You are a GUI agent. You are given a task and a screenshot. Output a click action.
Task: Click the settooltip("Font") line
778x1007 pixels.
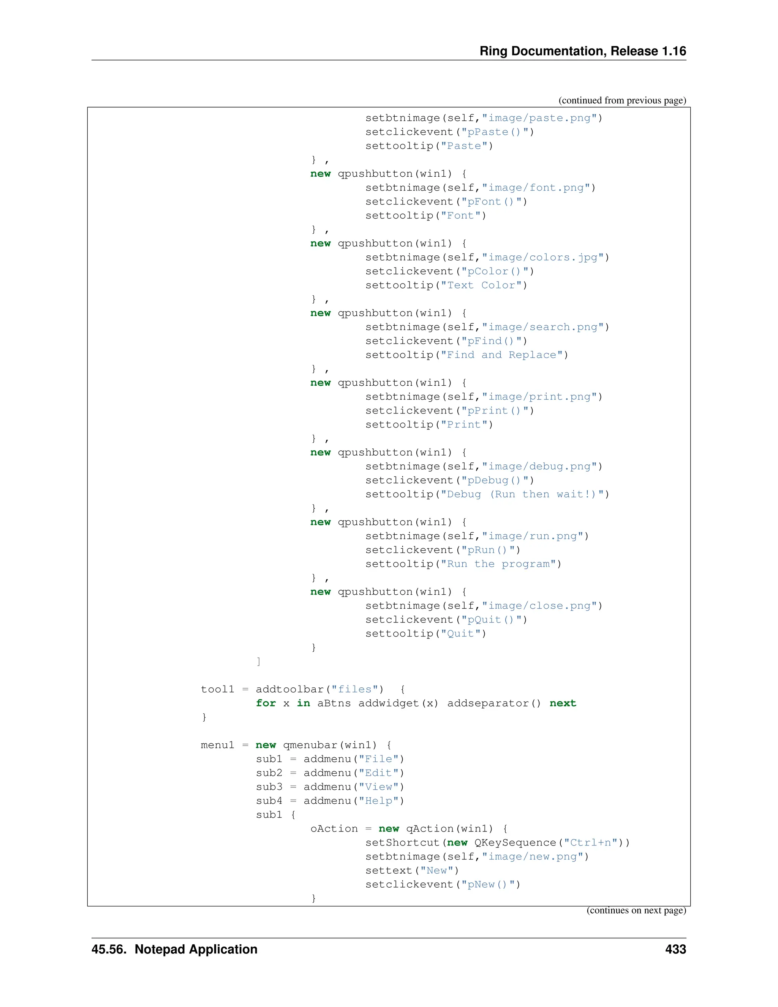[425, 216]
